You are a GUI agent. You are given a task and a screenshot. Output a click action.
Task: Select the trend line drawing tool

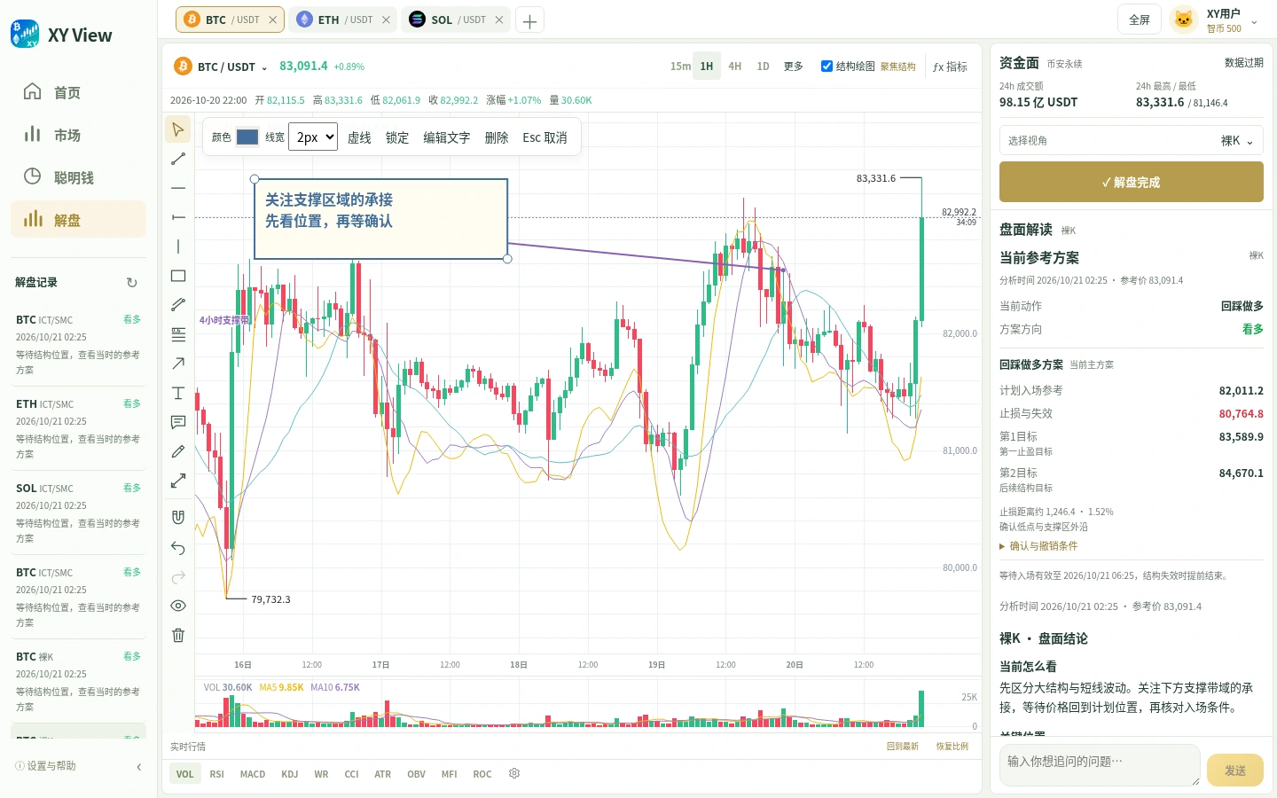point(178,159)
